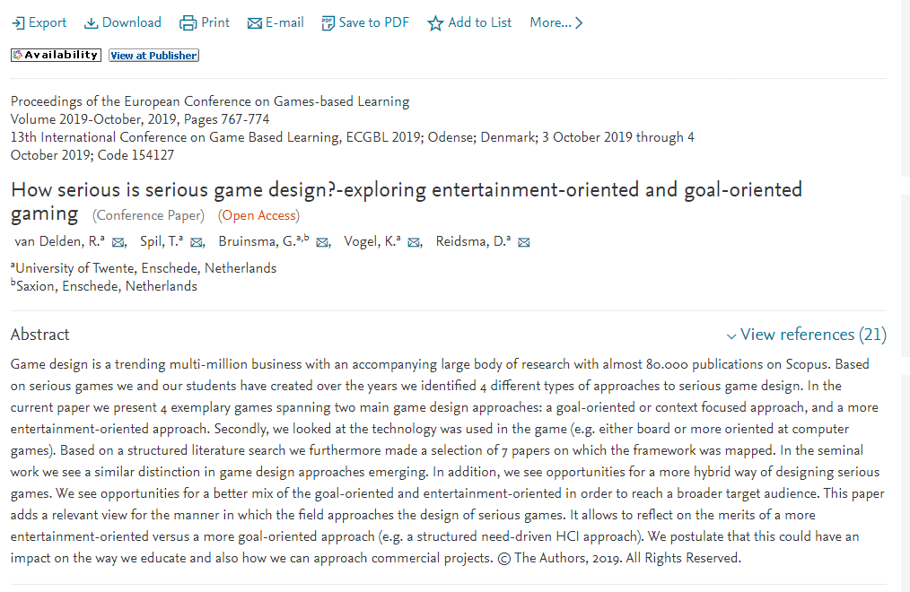Expand View references (21) section
The width and height of the screenshot is (910, 592).
806,335
